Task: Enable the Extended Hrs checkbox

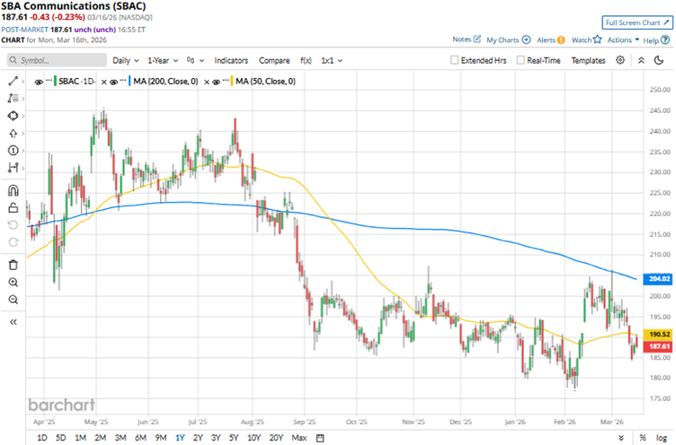Action: click(455, 60)
